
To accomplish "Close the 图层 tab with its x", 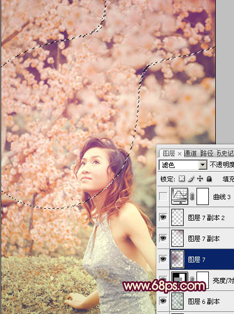I will coord(179,154).
